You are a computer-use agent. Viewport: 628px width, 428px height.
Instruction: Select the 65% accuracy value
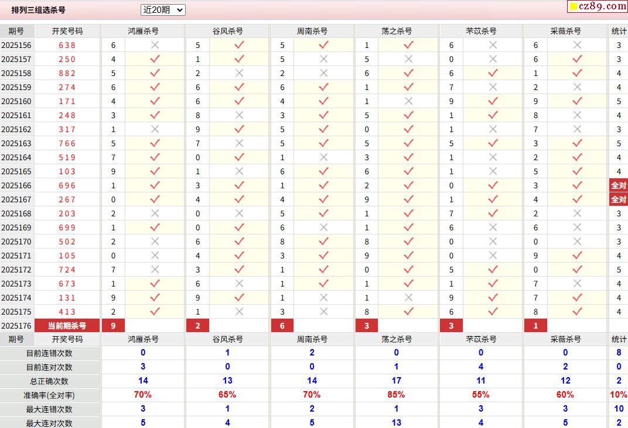click(x=227, y=395)
